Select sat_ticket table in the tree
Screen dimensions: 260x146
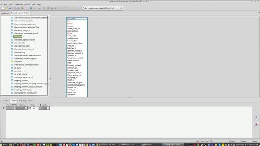(x=17, y=71)
